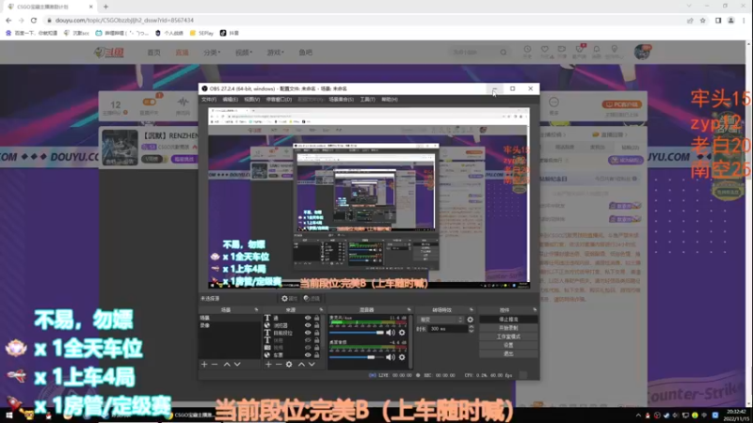The width and height of the screenshot is (753, 423).
Task: Toggle visibility of 车票 source
Action: [308, 355]
